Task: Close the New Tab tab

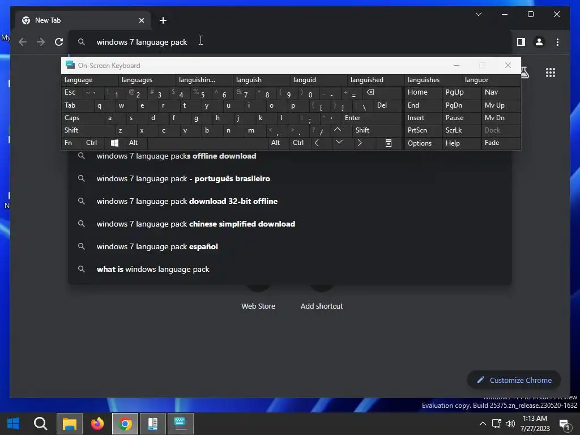Action: pos(141,20)
